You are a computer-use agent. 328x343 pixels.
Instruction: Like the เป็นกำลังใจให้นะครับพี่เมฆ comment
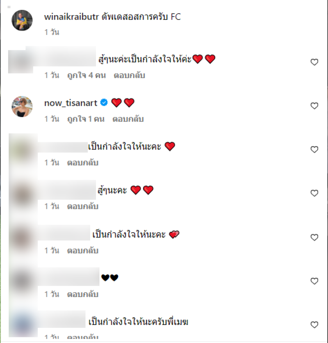click(x=314, y=325)
